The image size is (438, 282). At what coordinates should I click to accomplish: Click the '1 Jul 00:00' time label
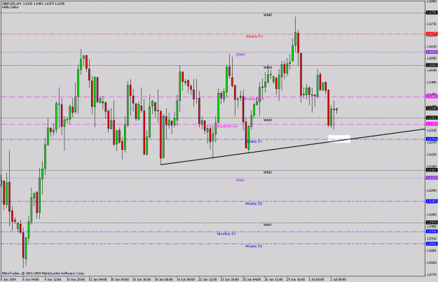pyautogui.click(x=317, y=279)
